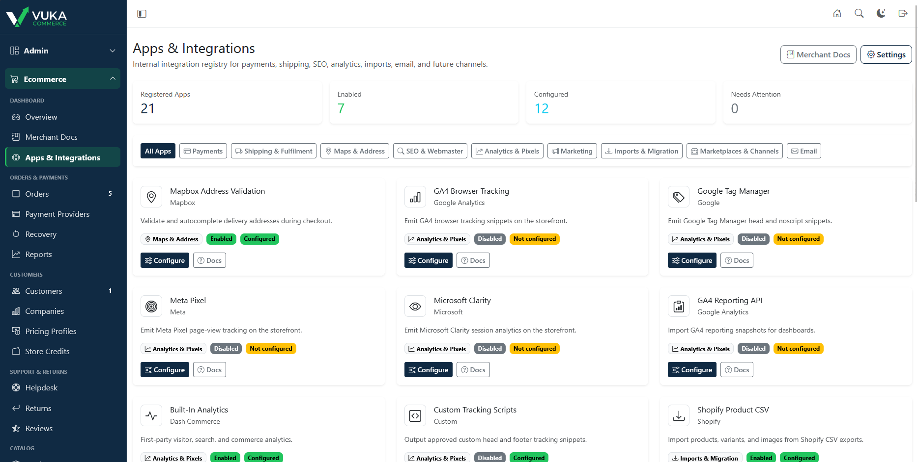Expand the Admin sidebar dropdown
The width and height of the screenshot is (918, 462).
(x=63, y=51)
